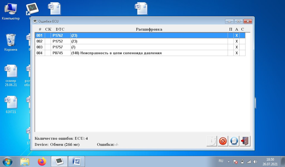Viewport: 285px width, 167px height.
Task: Click the (23) description of P1752
Action: [74, 42]
